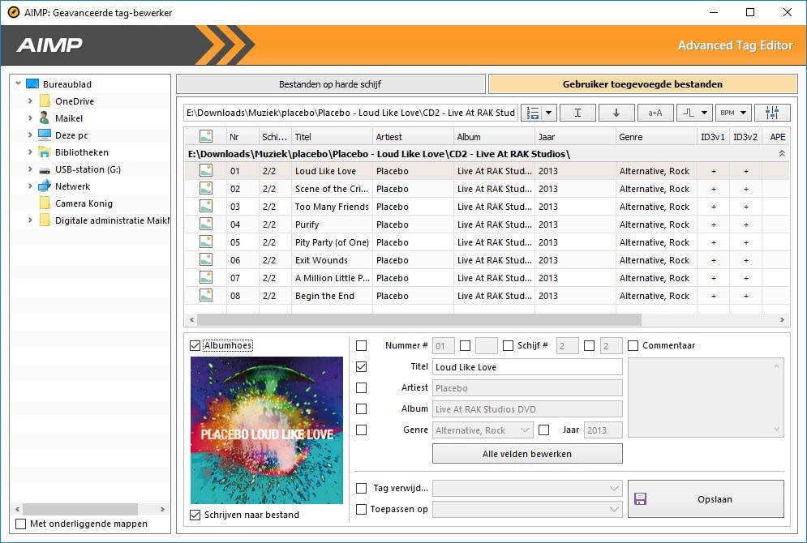The width and height of the screenshot is (807, 543).
Task: Select the Netwerk network icon
Action: pyautogui.click(x=45, y=186)
